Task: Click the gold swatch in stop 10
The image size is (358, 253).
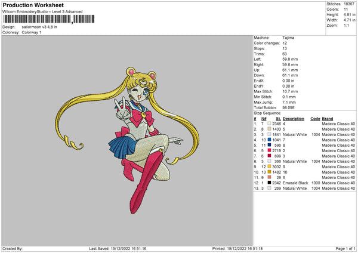Action: pos(270,171)
